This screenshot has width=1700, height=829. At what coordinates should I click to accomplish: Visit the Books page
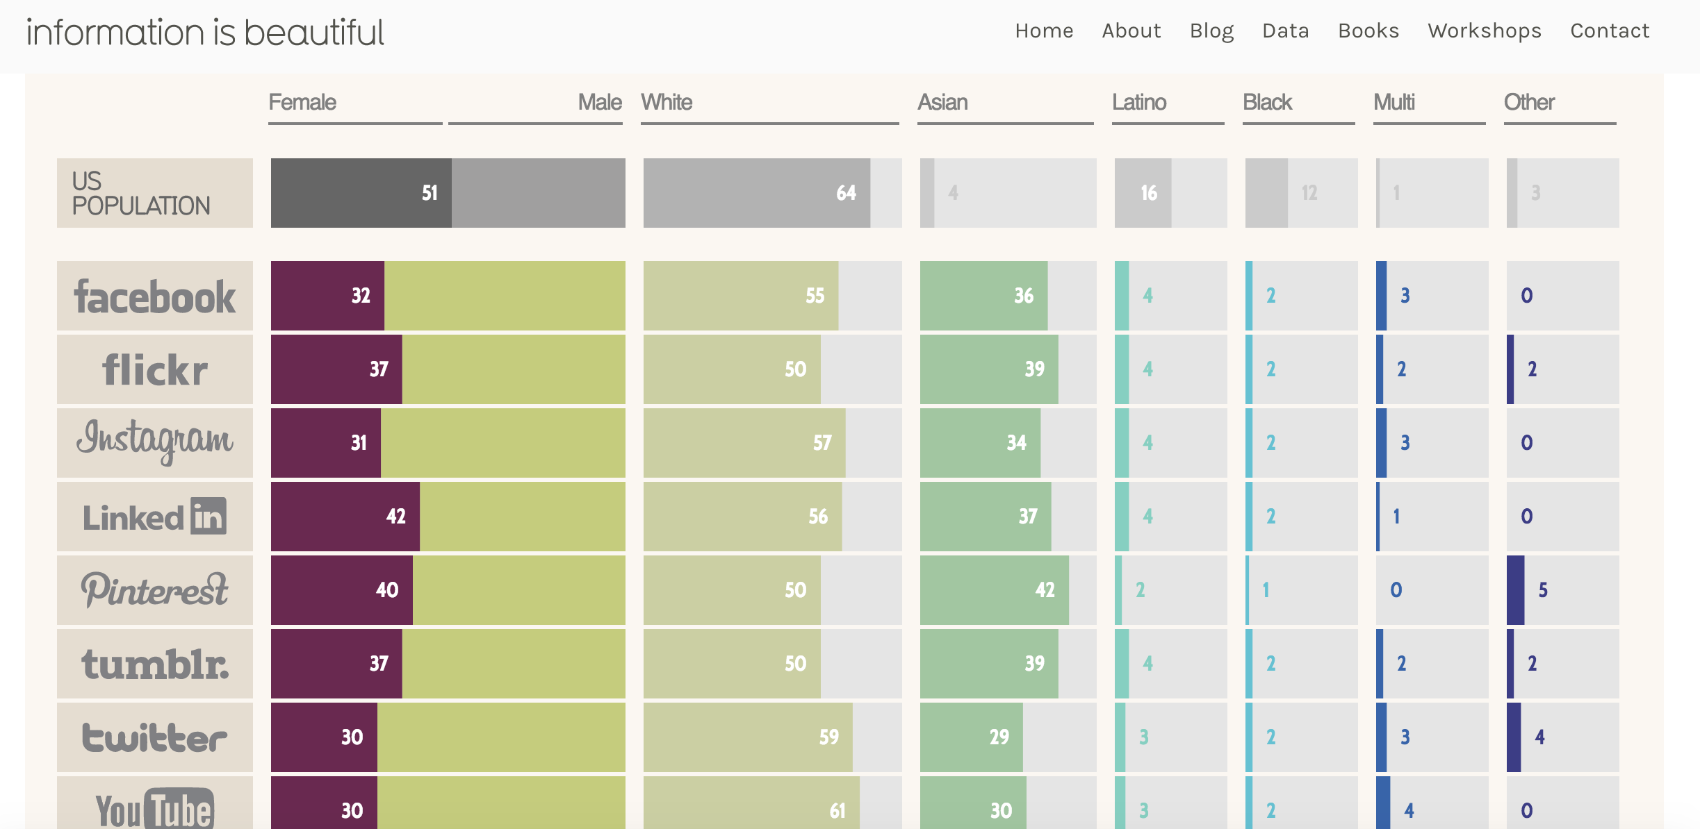tap(1368, 31)
